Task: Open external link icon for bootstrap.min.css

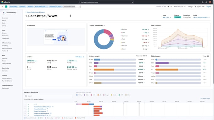Action: click(53, 107)
